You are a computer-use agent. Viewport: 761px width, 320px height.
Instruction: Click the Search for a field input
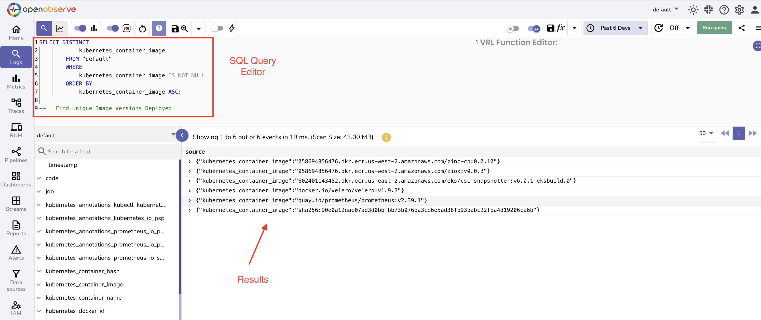point(89,151)
